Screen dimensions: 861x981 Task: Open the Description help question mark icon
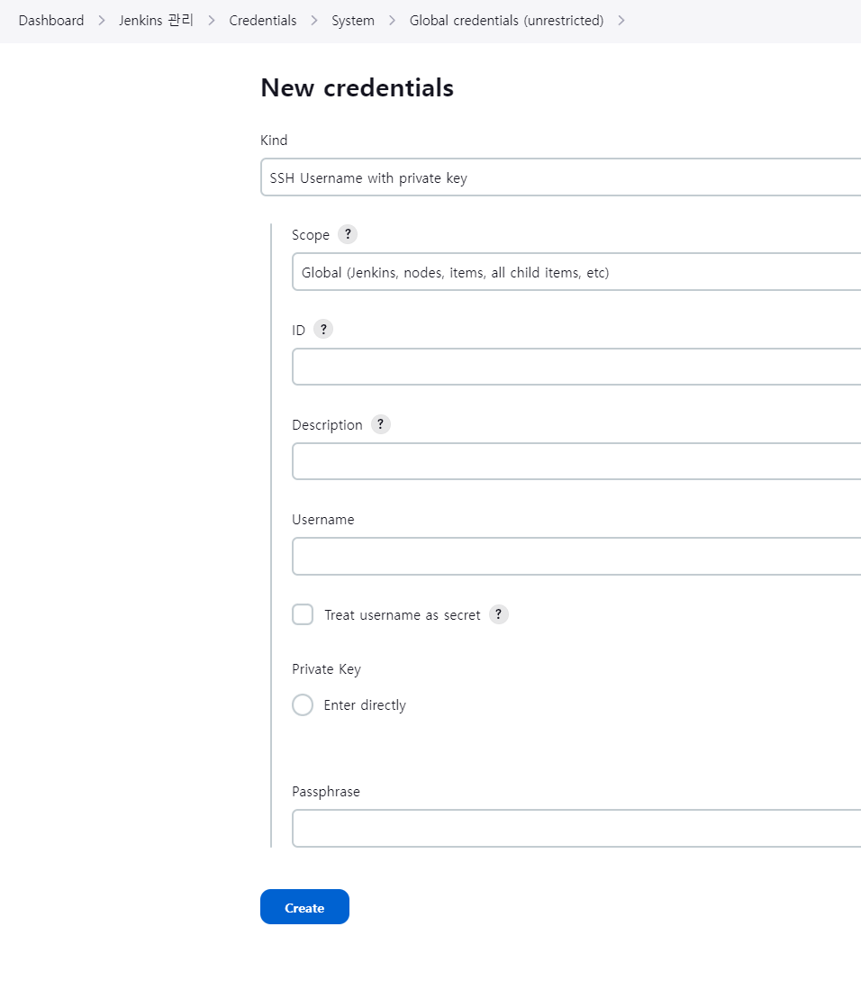[380, 424]
